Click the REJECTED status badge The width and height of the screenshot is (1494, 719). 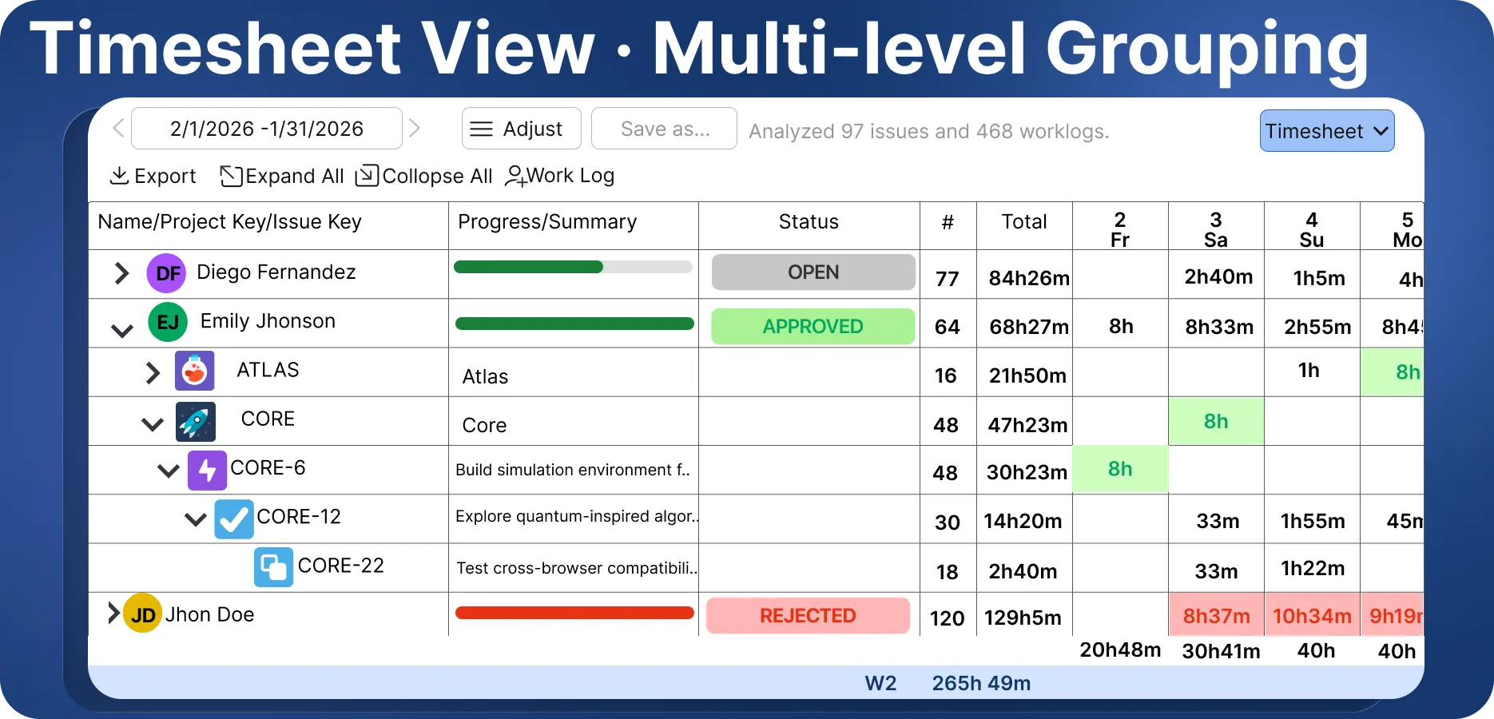point(808,616)
